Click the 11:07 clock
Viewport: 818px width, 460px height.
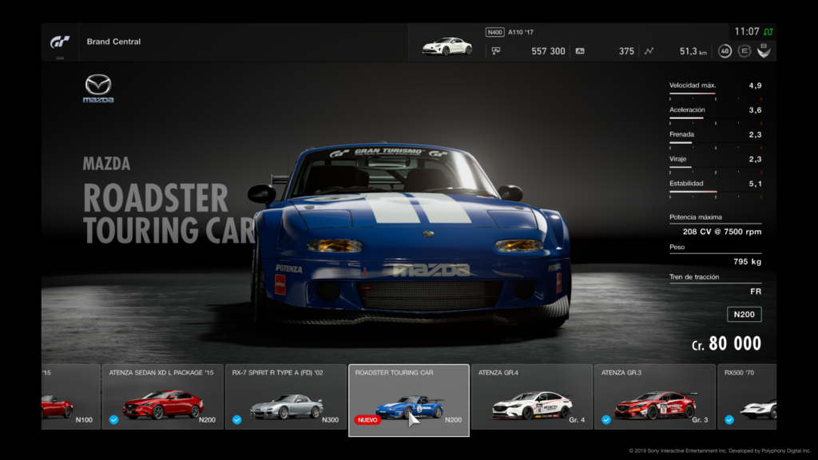tap(747, 32)
